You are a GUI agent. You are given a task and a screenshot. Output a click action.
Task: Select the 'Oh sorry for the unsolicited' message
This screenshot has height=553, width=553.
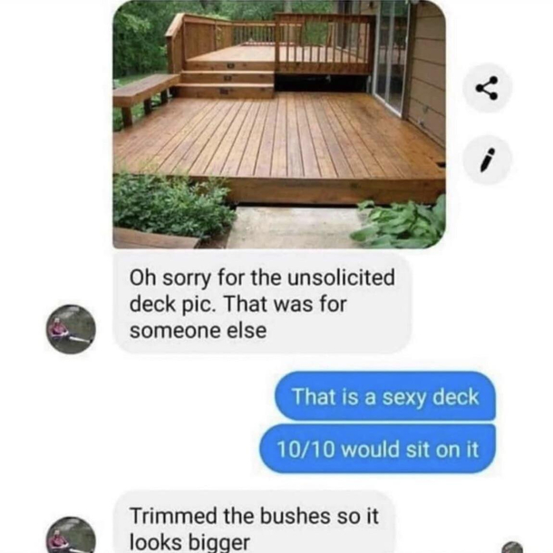[x=262, y=304]
